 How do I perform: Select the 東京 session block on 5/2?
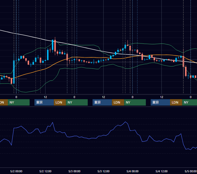pyautogui.click(x=44, y=102)
